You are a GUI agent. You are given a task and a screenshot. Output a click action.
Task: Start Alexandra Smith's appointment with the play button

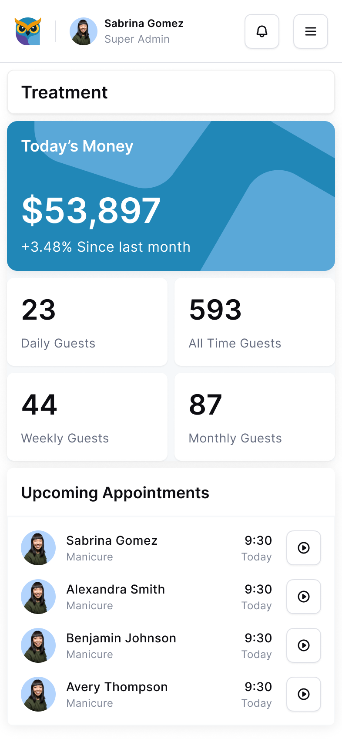(304, 597)
